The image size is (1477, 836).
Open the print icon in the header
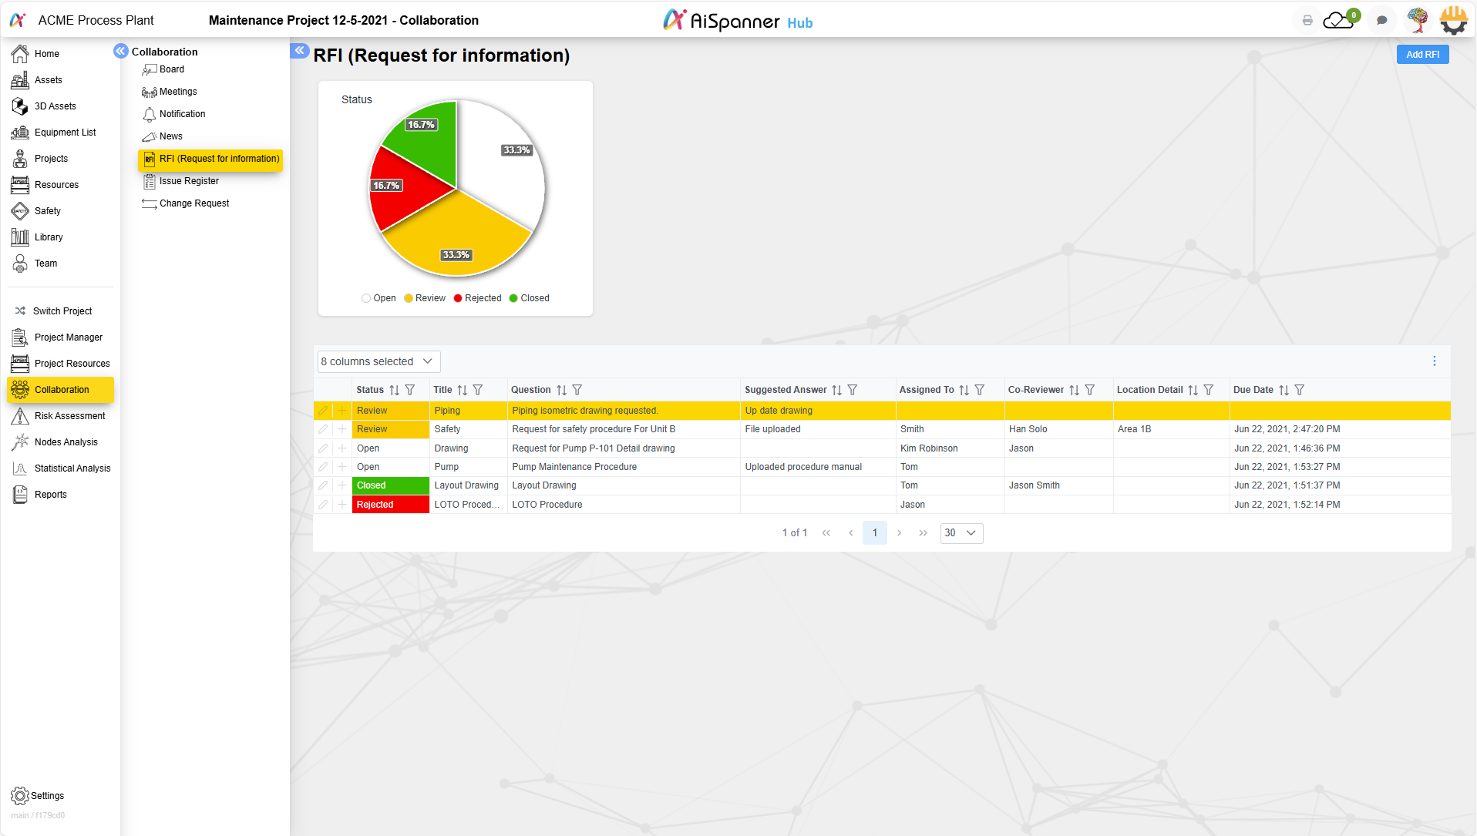[x=1306, y=20]
